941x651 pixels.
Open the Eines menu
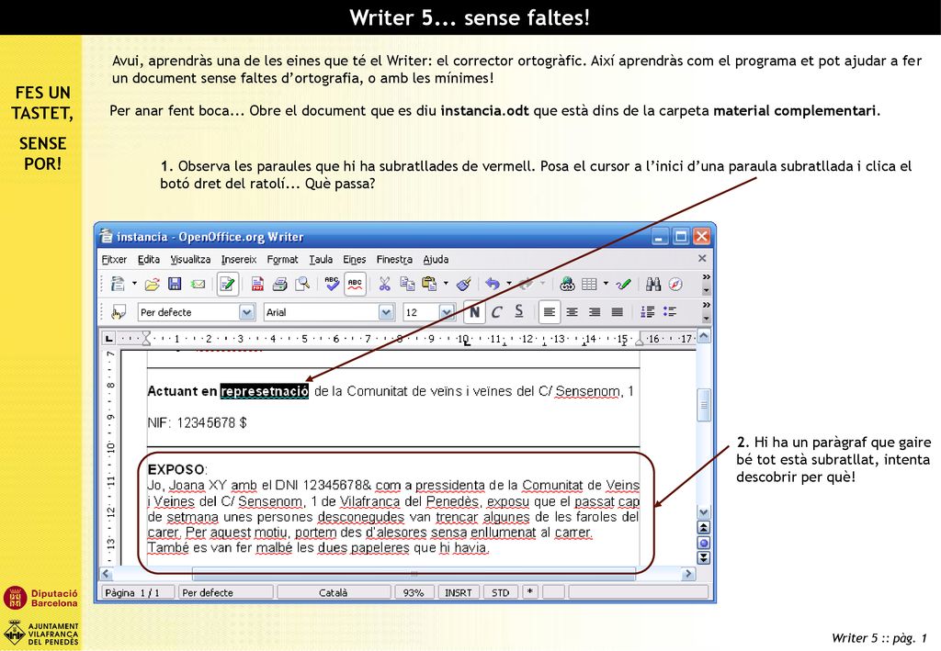354,260
